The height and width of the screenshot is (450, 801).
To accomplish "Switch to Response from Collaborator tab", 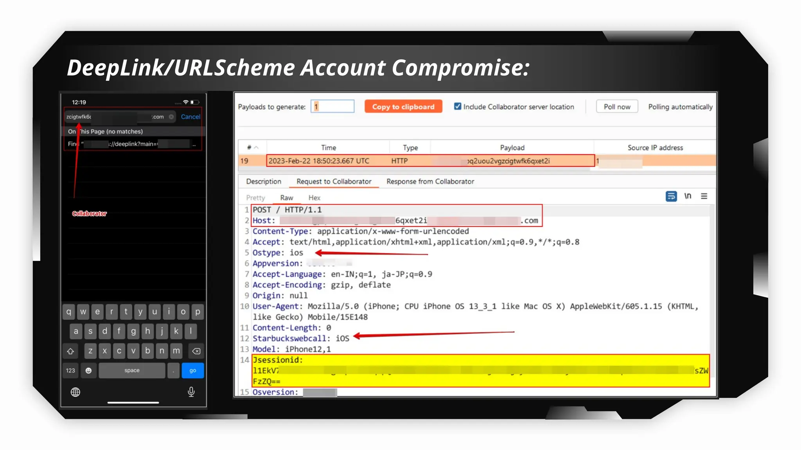I will click(x=430, y=181).
